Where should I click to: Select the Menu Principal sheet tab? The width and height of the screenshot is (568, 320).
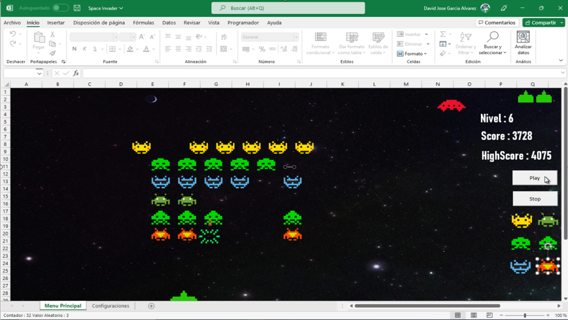63,306
